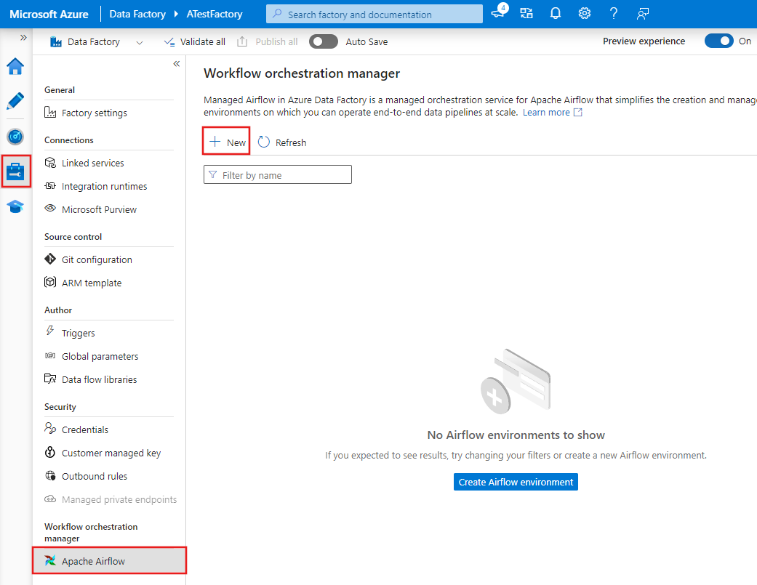757x585 pixels.
Task: Click the Data flow libraries icon
Action: pos(50,379)
